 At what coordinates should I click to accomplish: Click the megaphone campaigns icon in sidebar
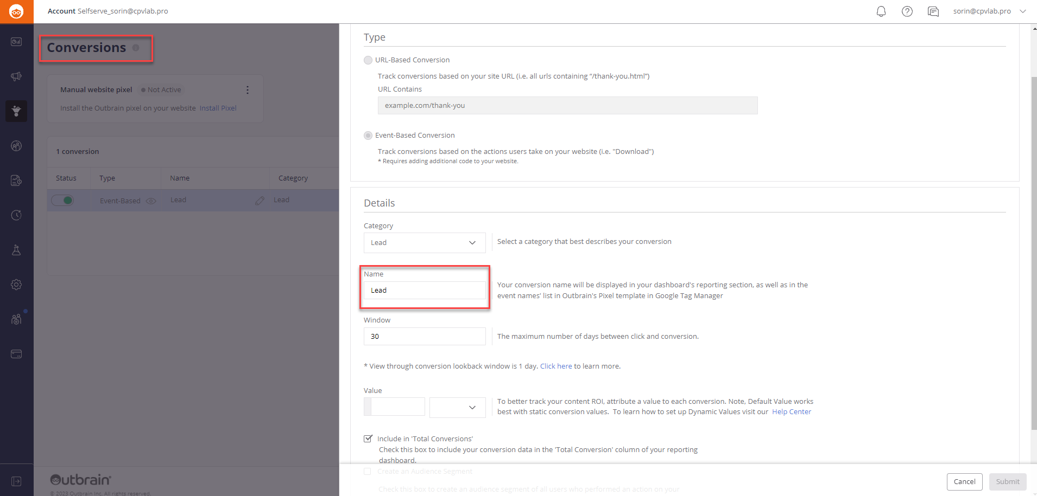coord(16,76)
